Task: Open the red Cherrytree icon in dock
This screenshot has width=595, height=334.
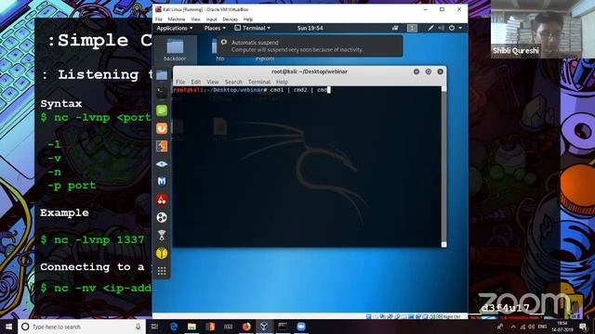Action: point(162,199)
